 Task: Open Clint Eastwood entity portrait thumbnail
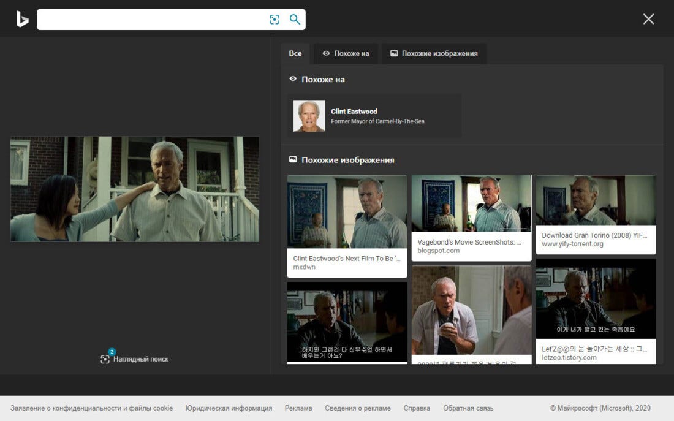coord(309,116)
